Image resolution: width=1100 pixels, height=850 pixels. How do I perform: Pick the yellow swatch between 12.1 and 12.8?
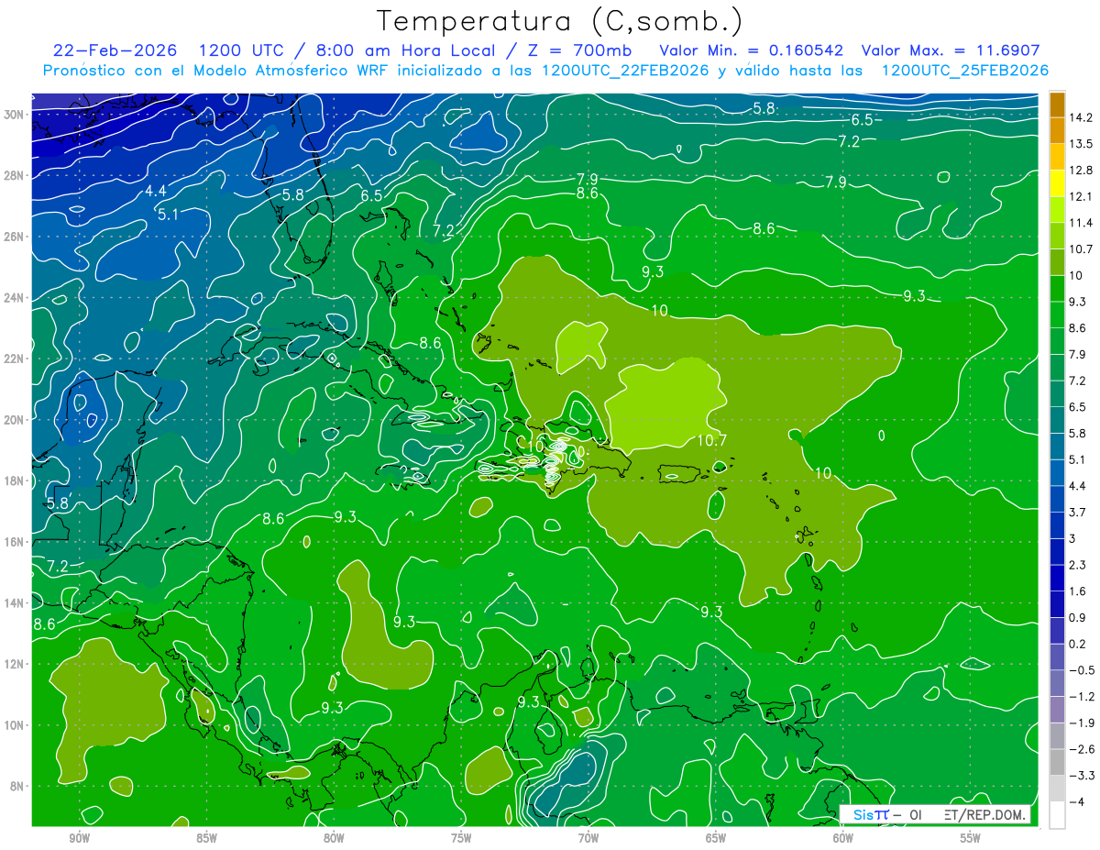[1057, 183]
